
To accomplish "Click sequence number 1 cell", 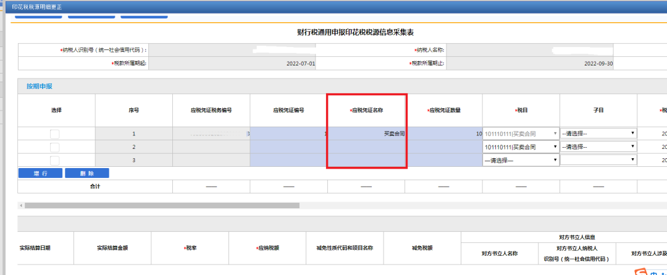I will [133, 133].
